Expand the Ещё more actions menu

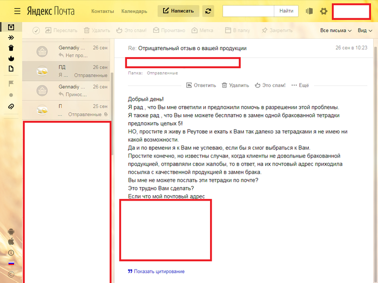coord(300,85)
